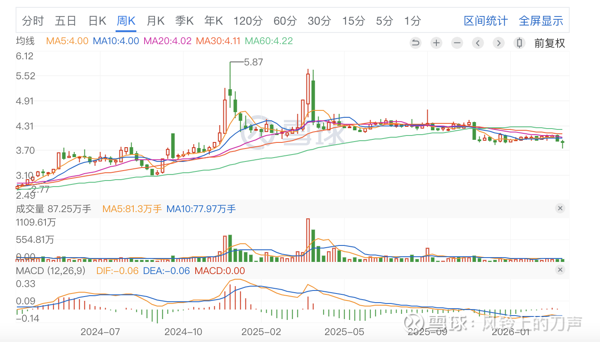The height and width of the screenshot is (342, 600).
Task: Click the 4.91 price axis value
Action: click(25, 101)
